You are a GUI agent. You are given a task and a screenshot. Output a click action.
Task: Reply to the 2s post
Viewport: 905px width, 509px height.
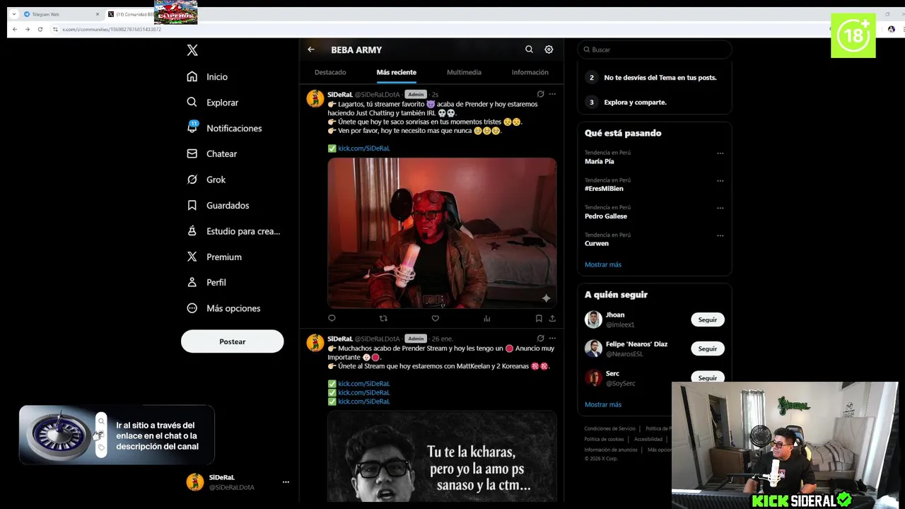[x=332, y=319]
